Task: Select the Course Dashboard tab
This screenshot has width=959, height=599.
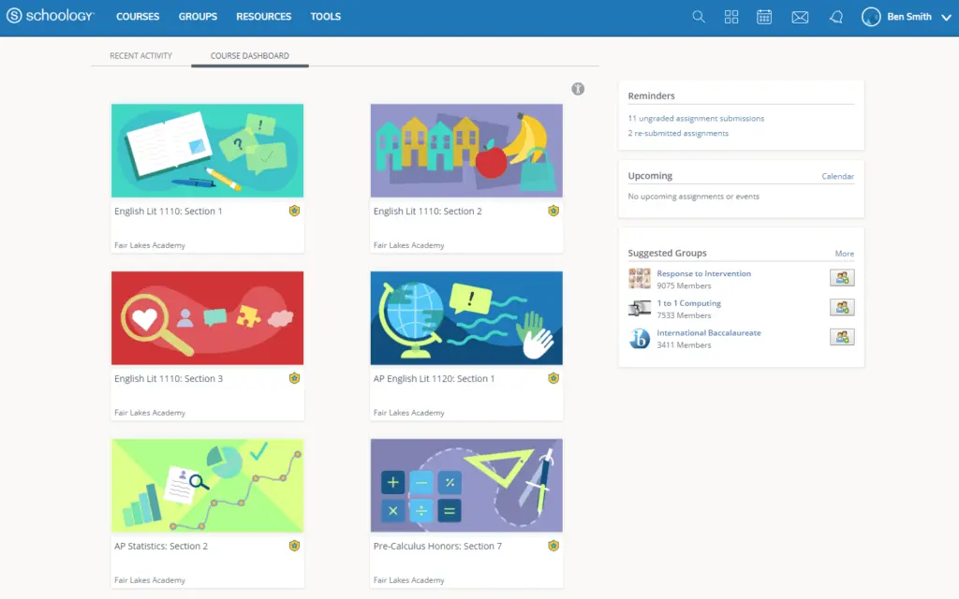Action: coord(249,55)
